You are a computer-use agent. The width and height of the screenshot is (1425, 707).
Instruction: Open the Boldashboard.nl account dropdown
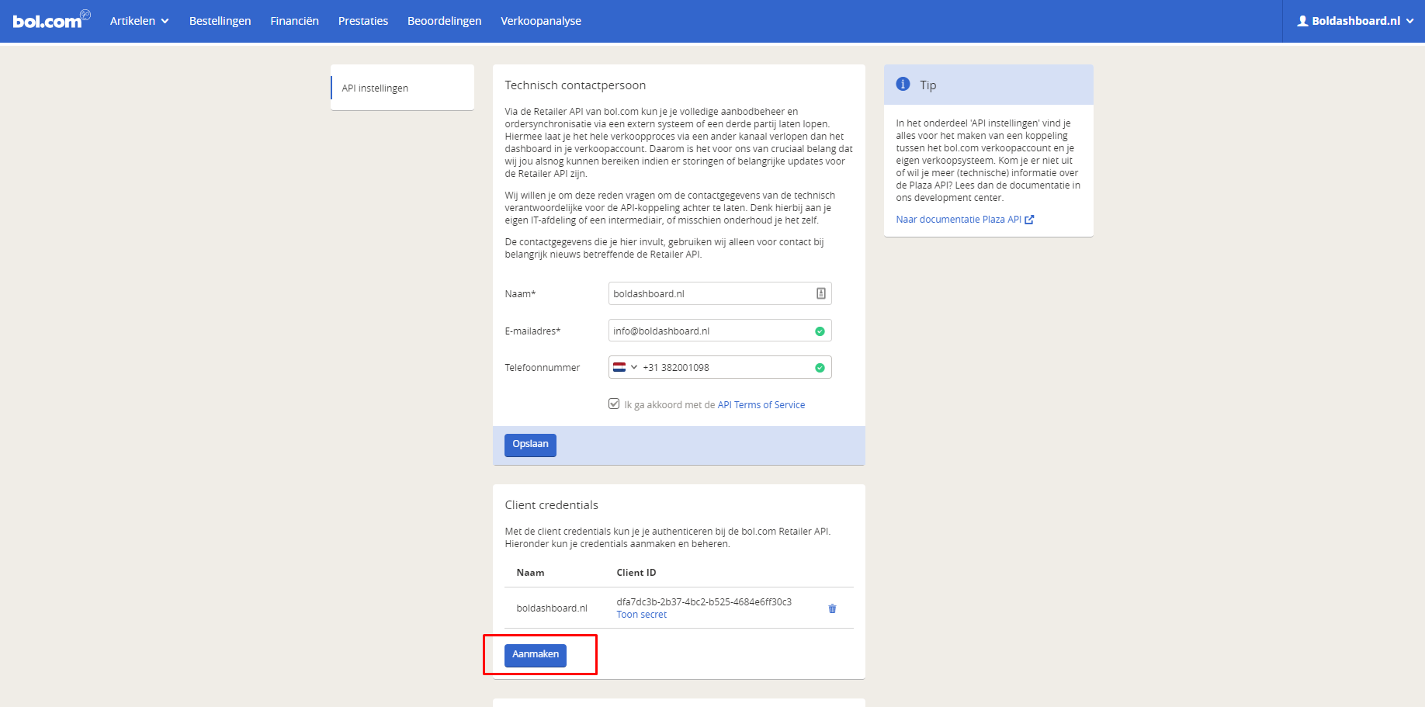pyautogui.click(x=1355, y=21)
